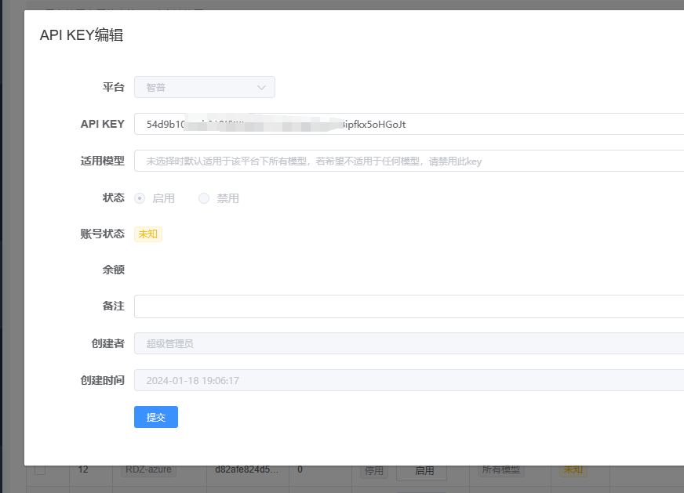Click the 停用 tag in row 12
This screenshot has height=493, width=684.
(x=374, y=471)
